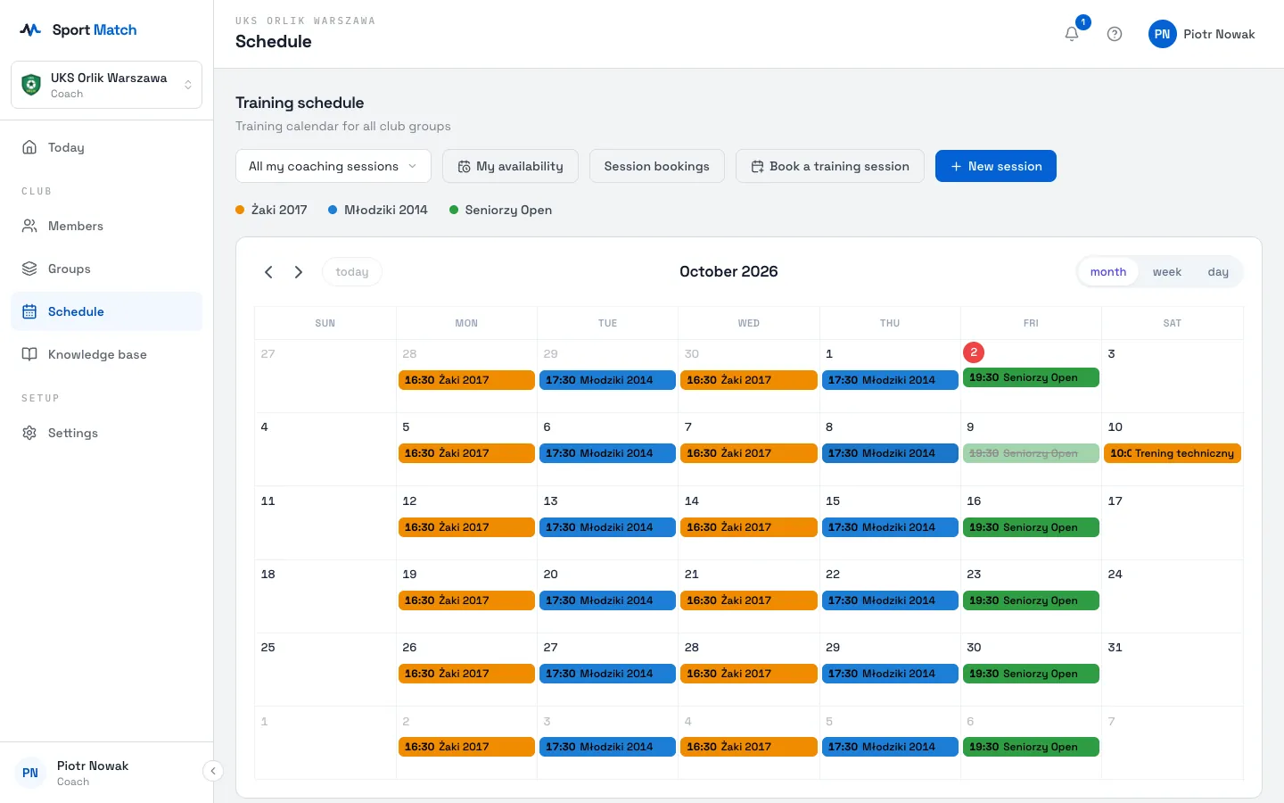Open Today in the sidebar
Screen dimensions: 1284x803
click(107, 147)
